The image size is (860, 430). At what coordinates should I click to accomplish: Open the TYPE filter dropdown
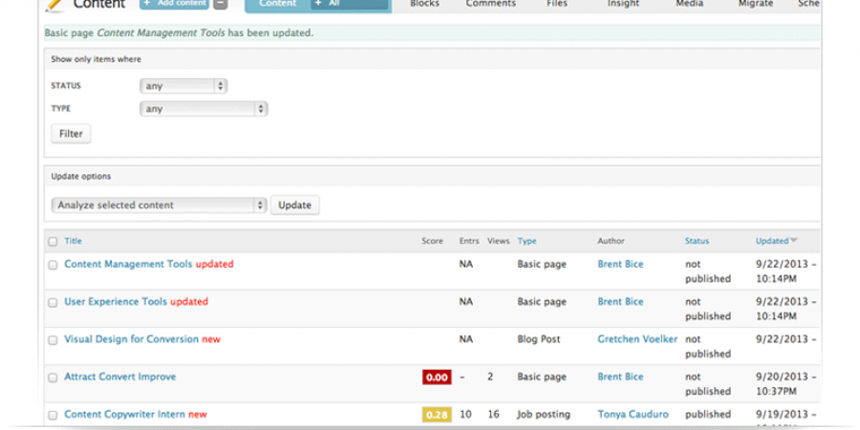click(x=204, y=109)
